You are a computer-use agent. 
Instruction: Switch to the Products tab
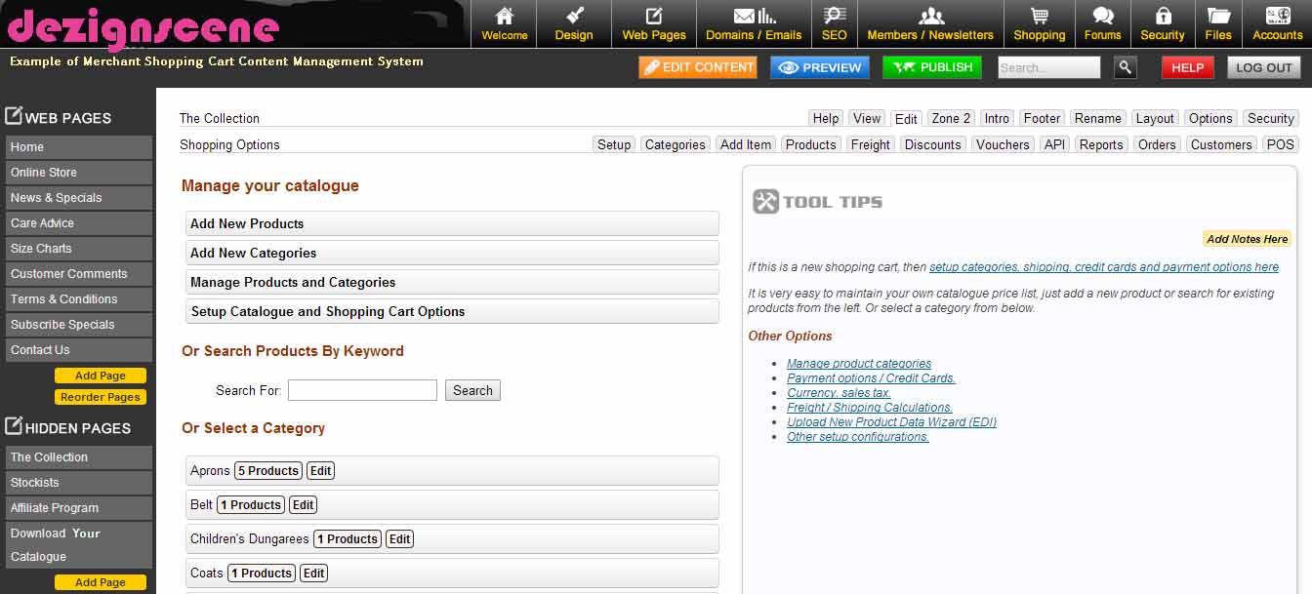click(x=810, y=143)
